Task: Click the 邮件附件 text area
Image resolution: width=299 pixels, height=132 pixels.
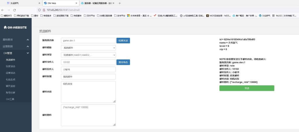Action: click(x=88, y=115)
